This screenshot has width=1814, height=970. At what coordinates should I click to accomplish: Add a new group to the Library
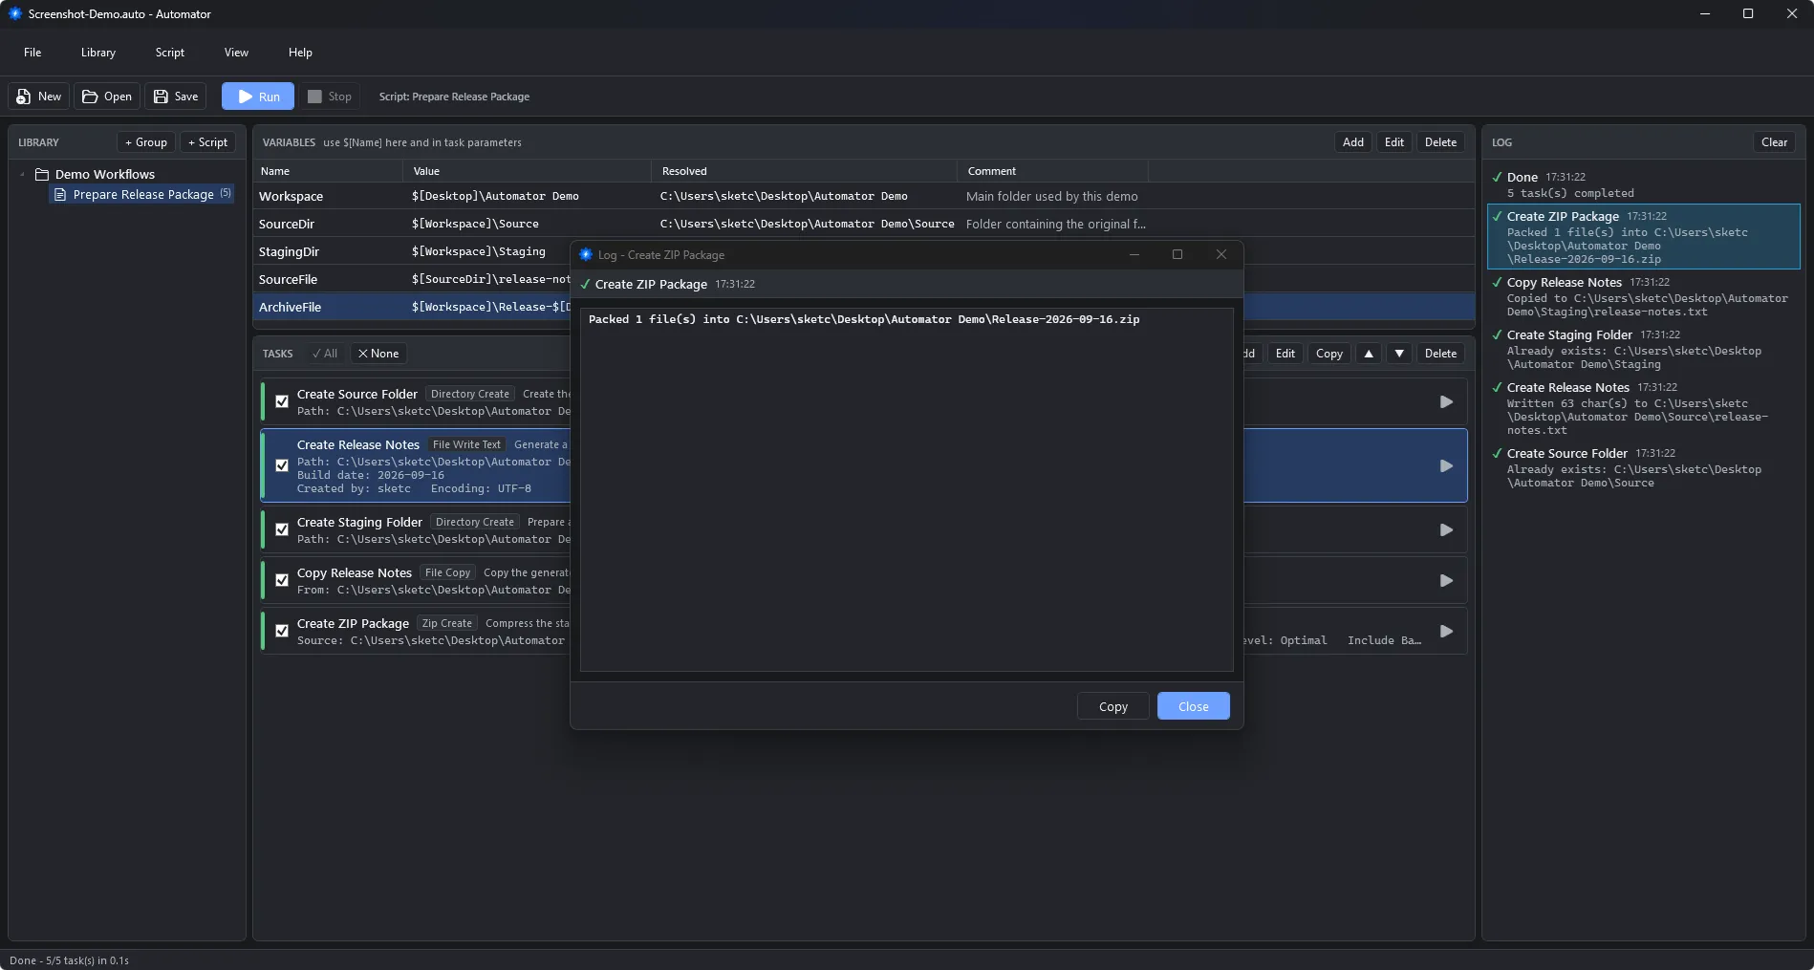146,142
